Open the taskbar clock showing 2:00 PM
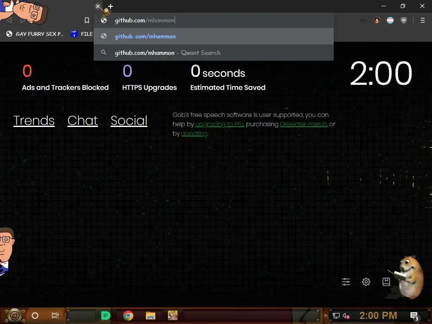The image size is (432, 324). click(x=378, y=316)
